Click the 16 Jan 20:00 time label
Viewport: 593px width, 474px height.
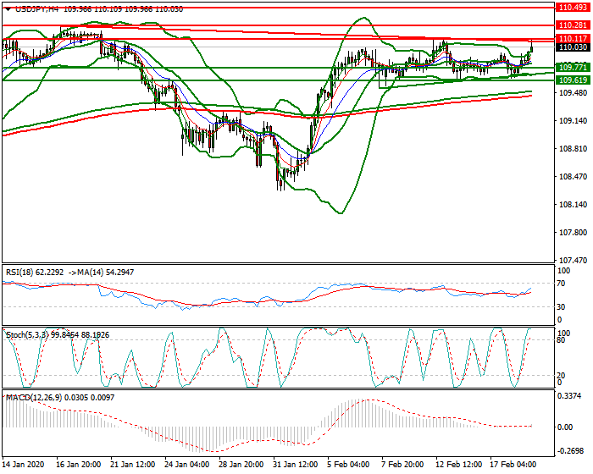coord(78,465)
